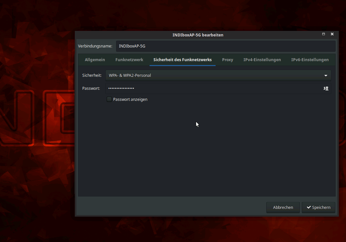The height and width of the screenshot is (242, 346).
Task: Click the password storage options icon
Action: point(326,88)
